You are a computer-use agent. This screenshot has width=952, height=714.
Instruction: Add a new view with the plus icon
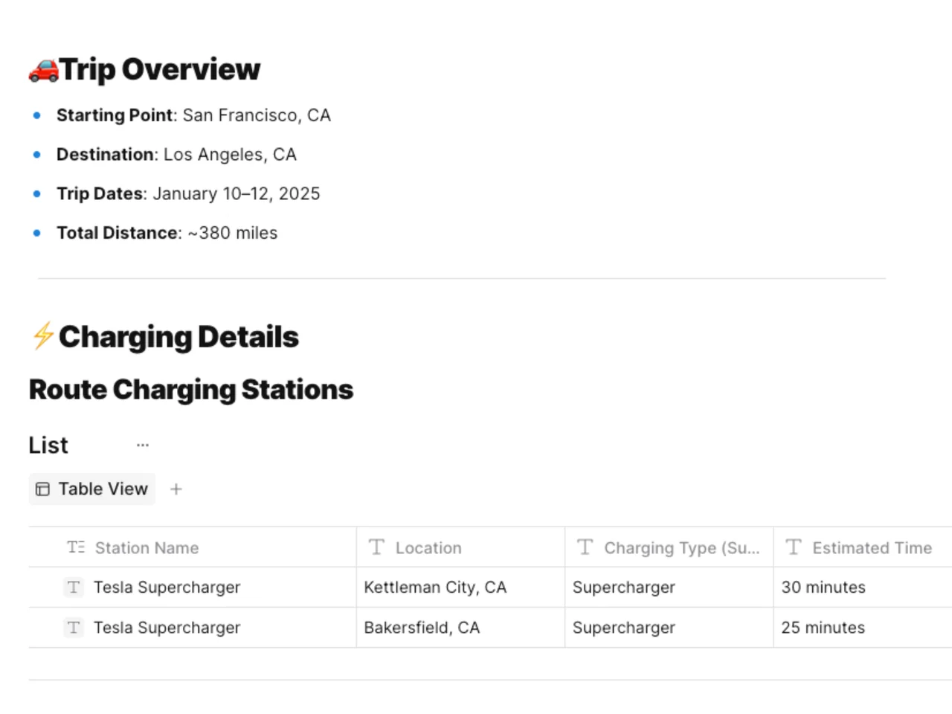[176, 489]
